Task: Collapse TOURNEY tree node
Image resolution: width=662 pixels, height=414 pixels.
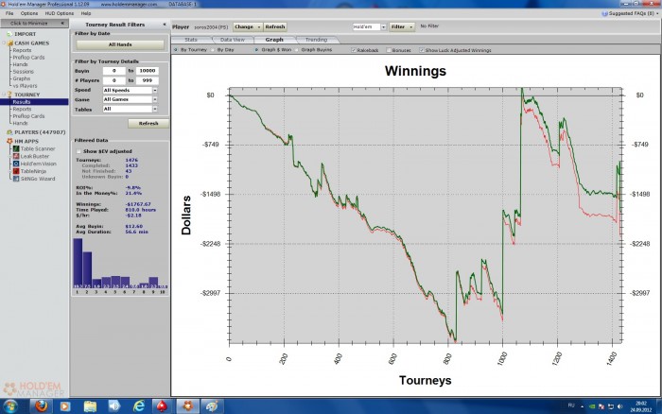Action: (4, 95)
